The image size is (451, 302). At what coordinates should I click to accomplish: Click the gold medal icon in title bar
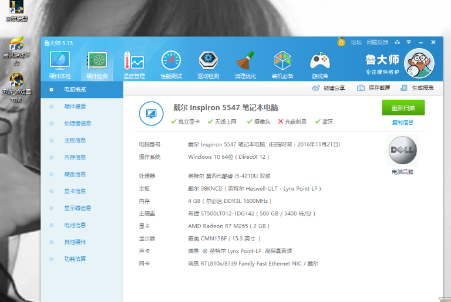341,42
